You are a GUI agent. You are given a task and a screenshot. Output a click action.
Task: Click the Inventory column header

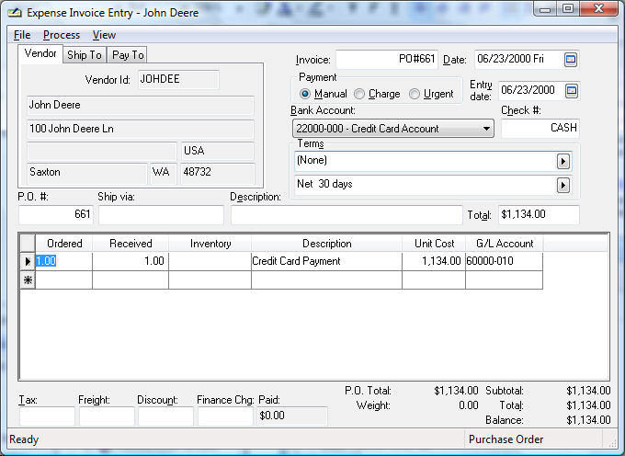click(210, 244)
